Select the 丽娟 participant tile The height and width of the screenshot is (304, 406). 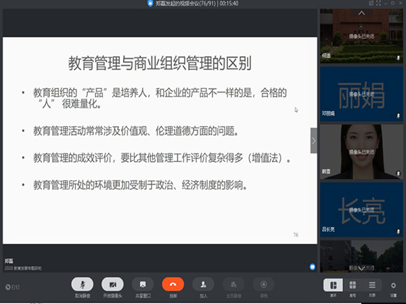pos(361,94)
